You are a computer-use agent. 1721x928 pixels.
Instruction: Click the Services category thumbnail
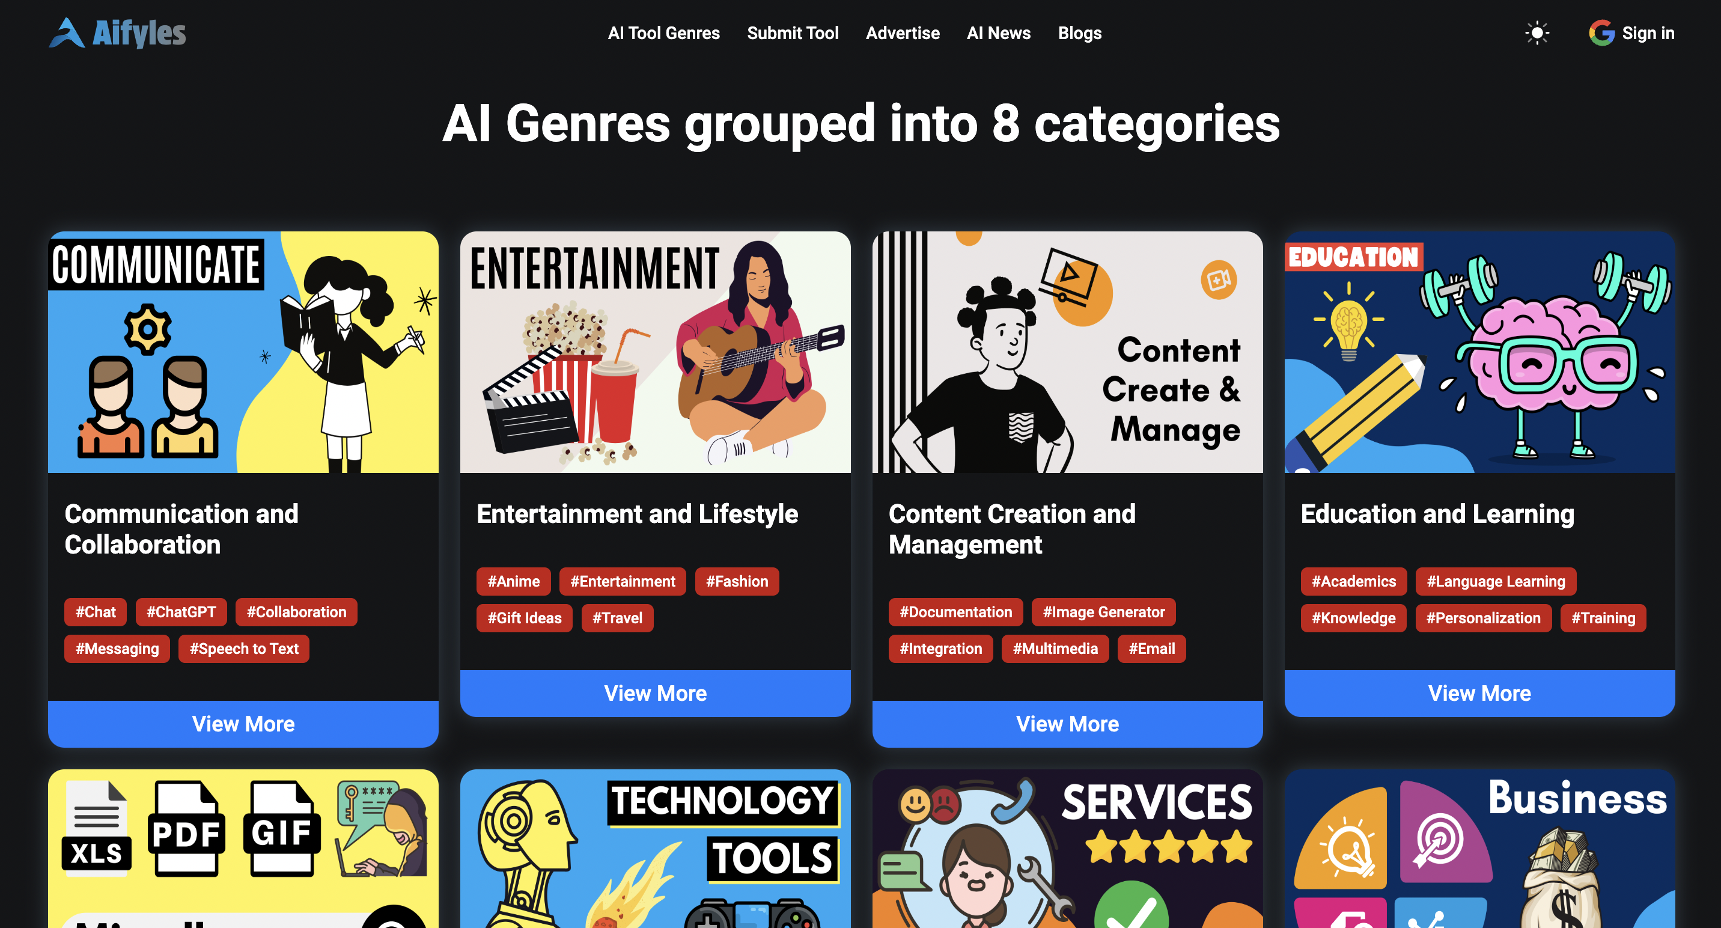[1068, 849]
